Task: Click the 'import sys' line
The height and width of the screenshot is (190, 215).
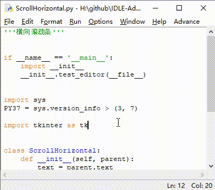Action: [25, 100]
